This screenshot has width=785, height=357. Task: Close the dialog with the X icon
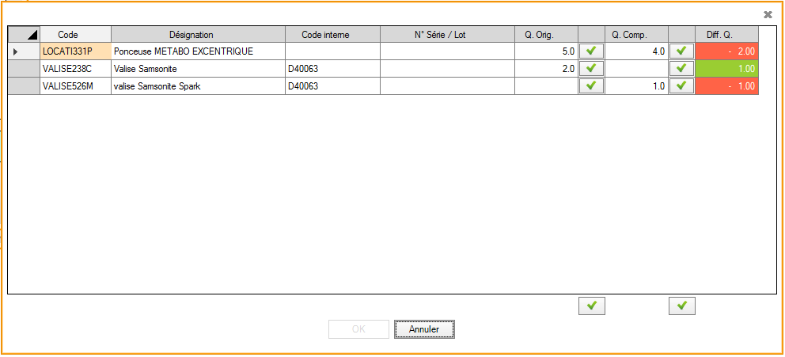(767, 14)
